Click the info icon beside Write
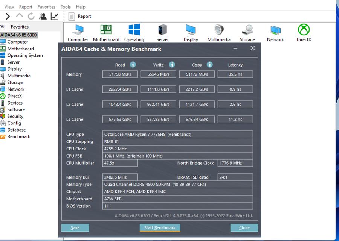The width and height of the screenshot is (339, 241). 172,65
